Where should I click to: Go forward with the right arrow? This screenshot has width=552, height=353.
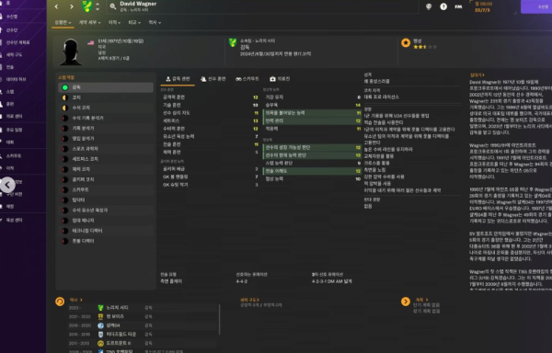[72, 6]
